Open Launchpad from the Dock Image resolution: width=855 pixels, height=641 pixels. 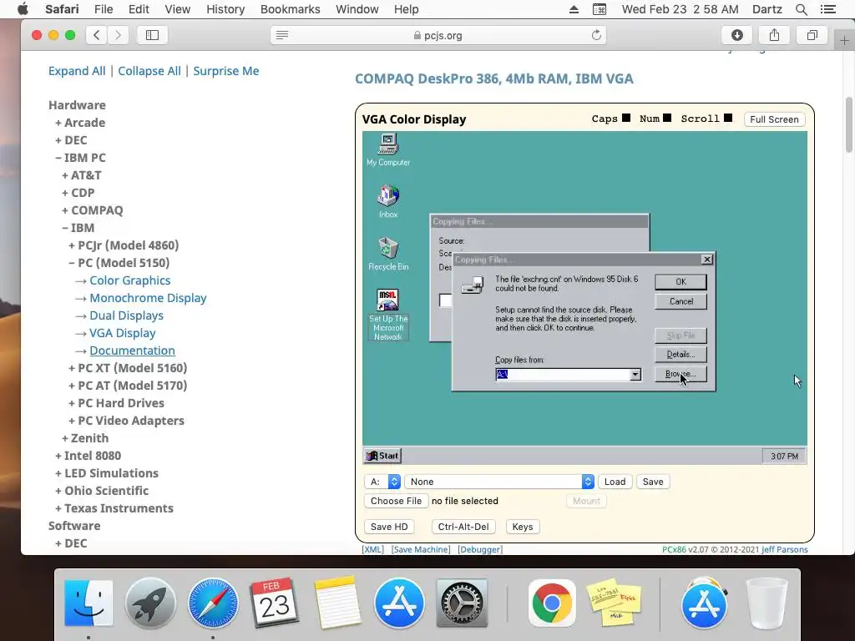pyautogui.click(x=150, y=603)
